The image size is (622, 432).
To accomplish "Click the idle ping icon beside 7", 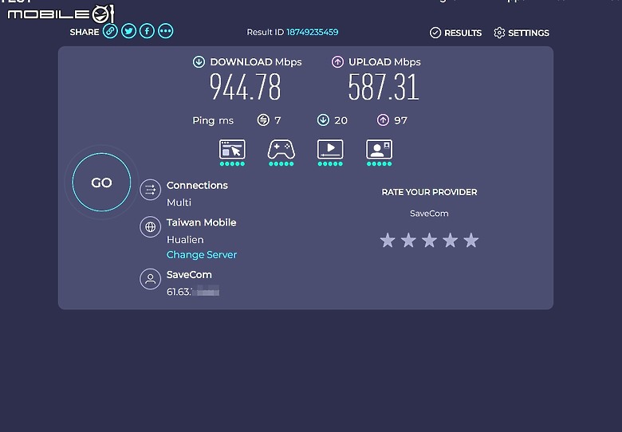I will 263,120.
